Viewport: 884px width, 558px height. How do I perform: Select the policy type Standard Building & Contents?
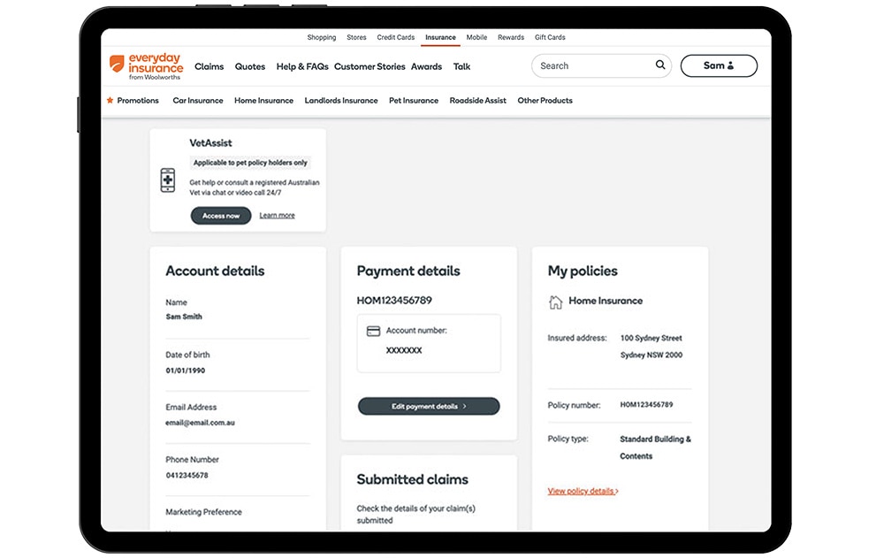tap(655, 447)
